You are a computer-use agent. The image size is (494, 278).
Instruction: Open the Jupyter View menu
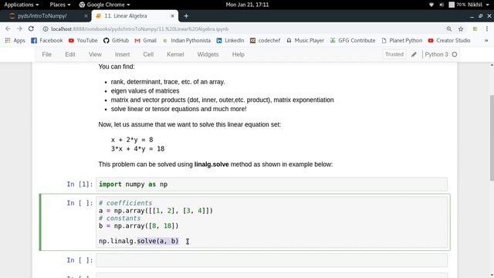(x=95, y=54)
